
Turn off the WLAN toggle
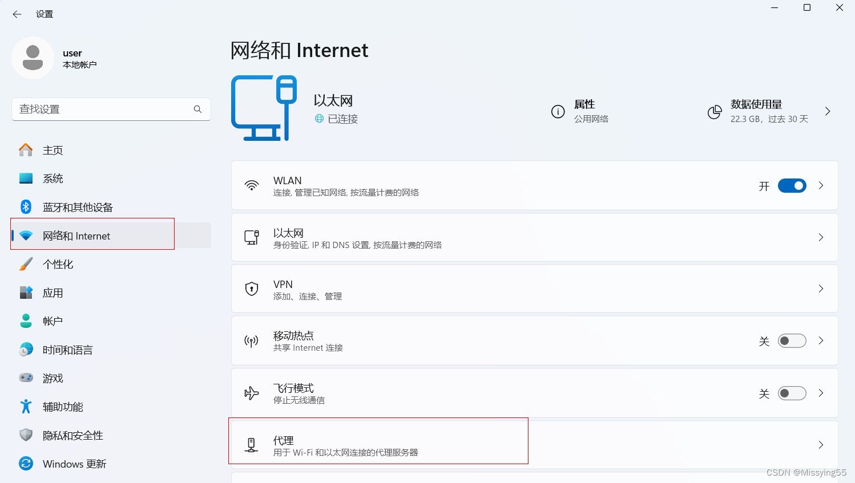click(x=792, y=185)
